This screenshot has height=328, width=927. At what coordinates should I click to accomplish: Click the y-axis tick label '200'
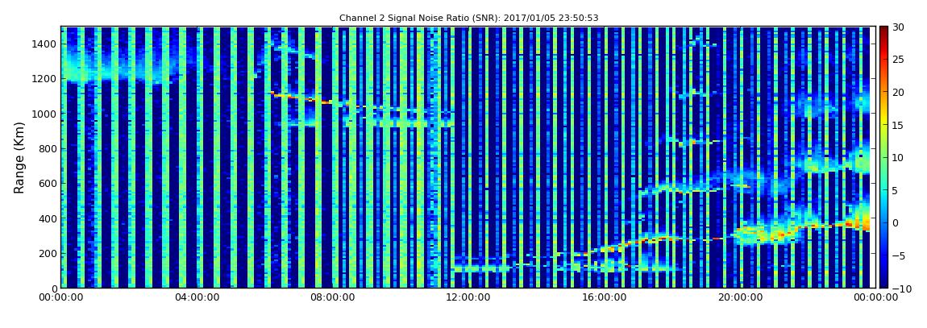tap(48, 254)
